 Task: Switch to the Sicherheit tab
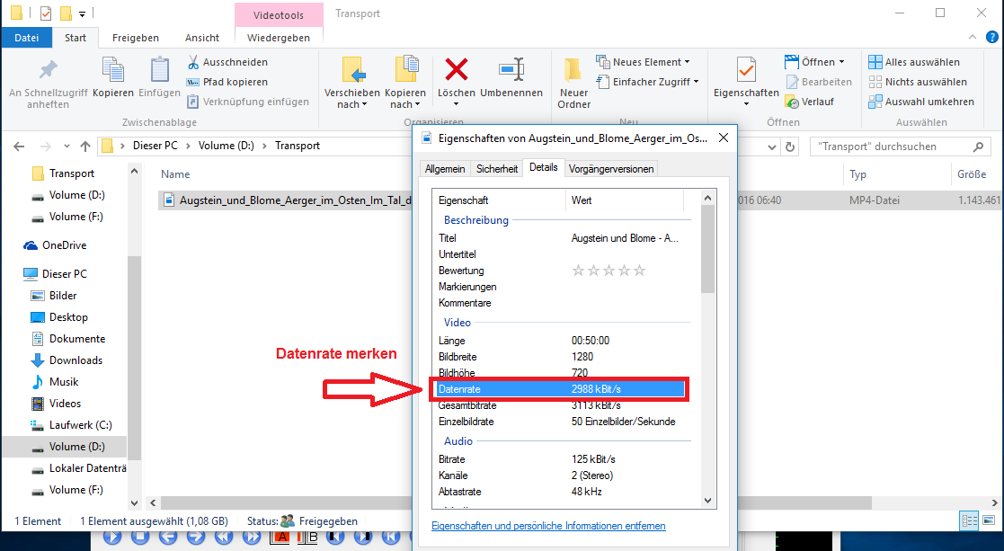click(496, 168)
